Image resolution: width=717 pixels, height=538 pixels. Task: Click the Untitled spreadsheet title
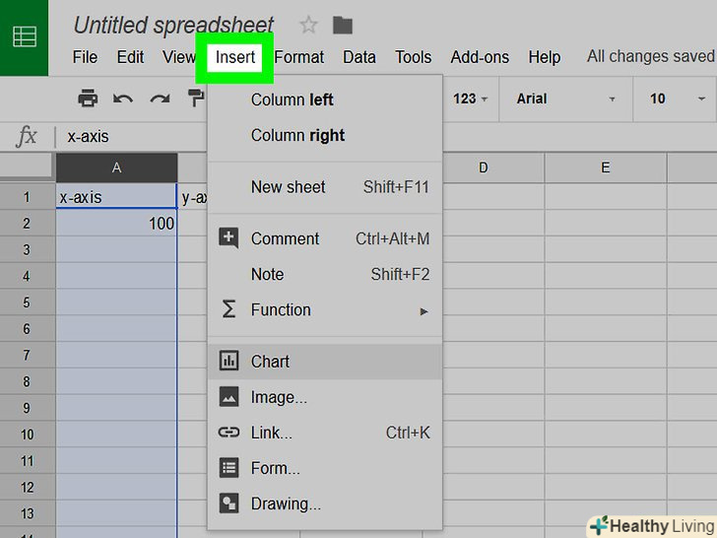point(173,25)
